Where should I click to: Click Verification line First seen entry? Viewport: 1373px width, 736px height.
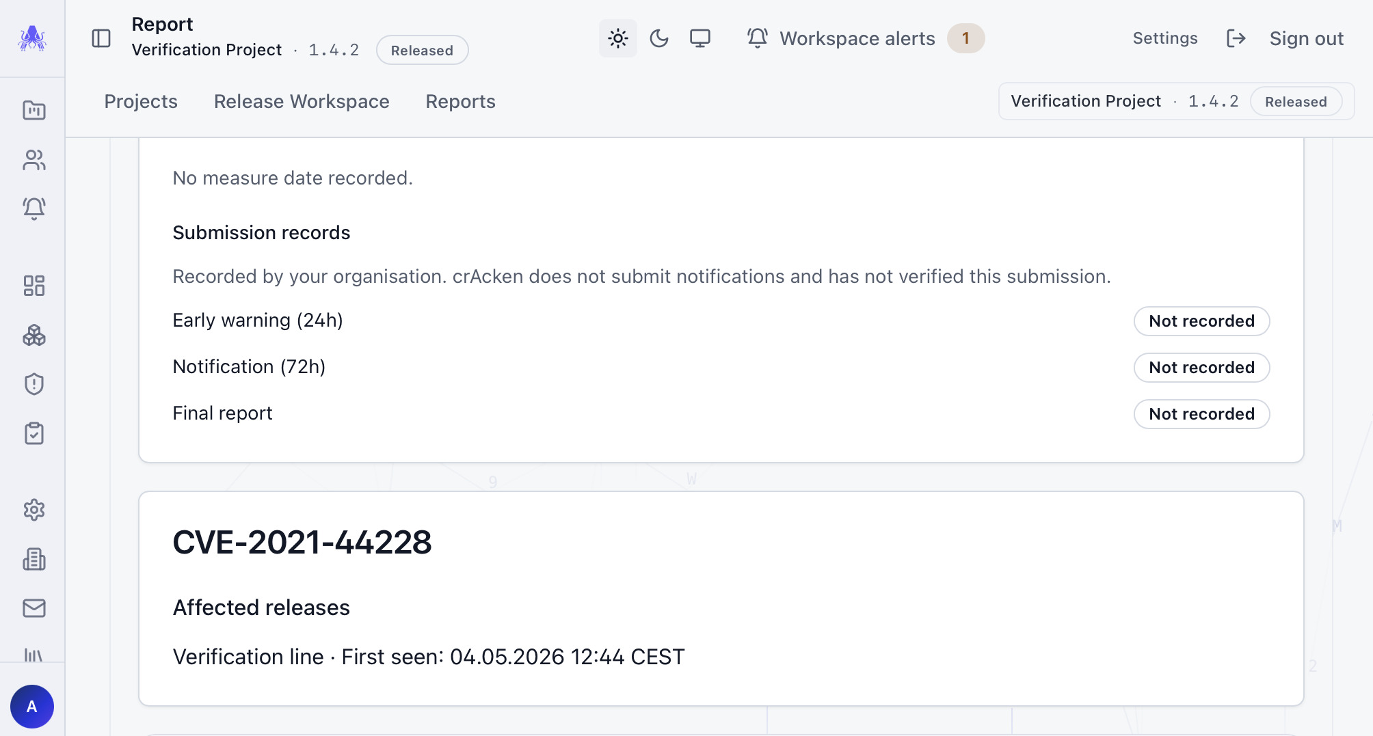click(x=429, y=657)
